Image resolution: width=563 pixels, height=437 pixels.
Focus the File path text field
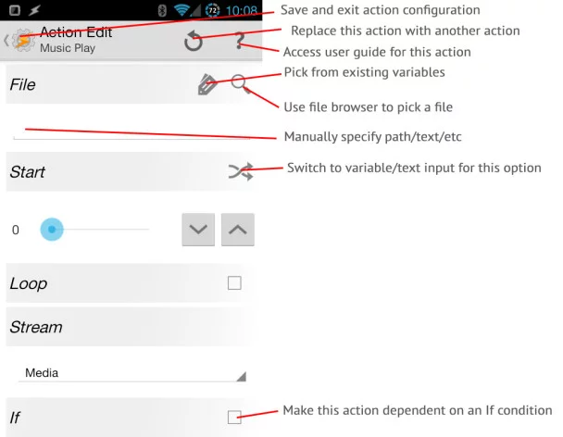pos(131,131)
